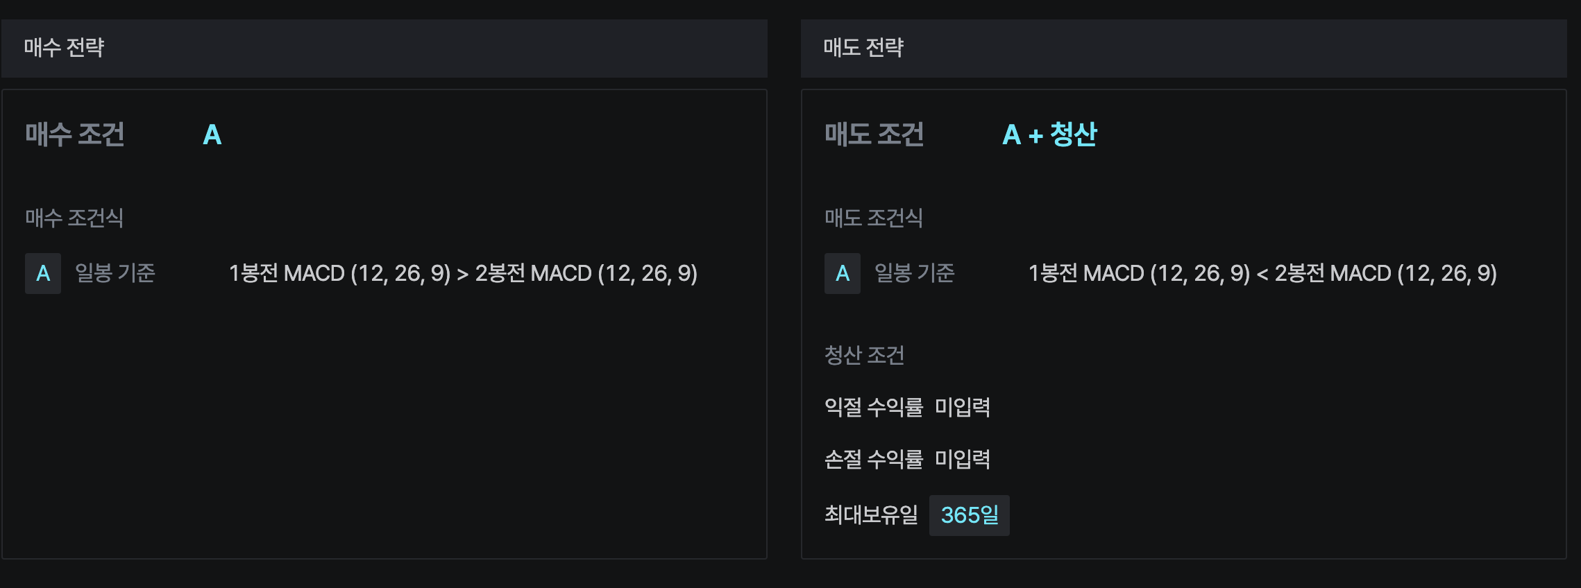Click the 매수 조건 heading
This screenshot has height=588, width=1581.
point(75,135)
